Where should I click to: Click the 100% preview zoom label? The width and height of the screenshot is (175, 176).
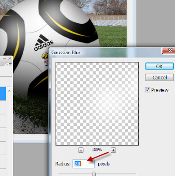tap(97, 150)
